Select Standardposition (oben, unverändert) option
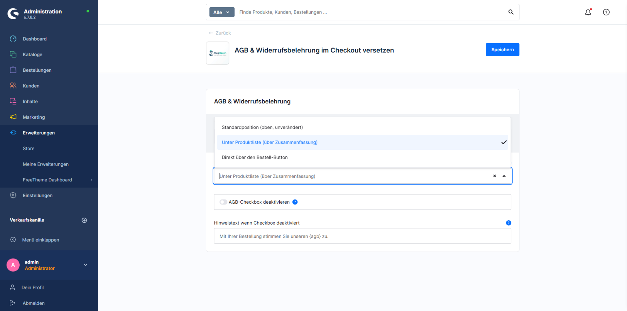 (363, 127)
